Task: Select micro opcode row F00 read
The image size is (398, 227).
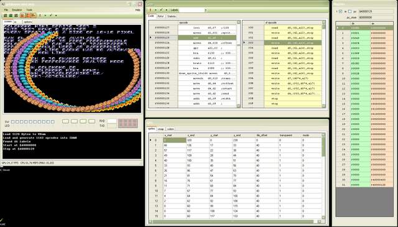Action: (282, 27)
